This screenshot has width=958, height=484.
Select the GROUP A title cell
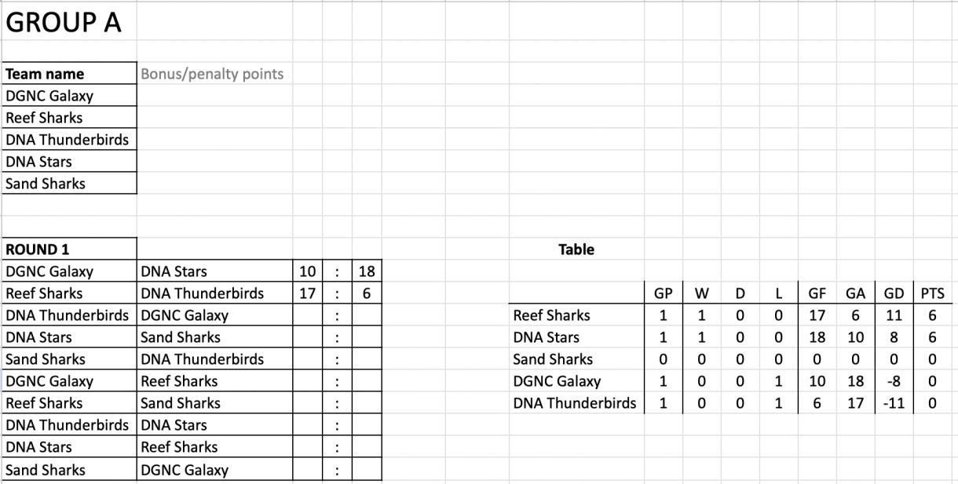click(x=64, y=23)
